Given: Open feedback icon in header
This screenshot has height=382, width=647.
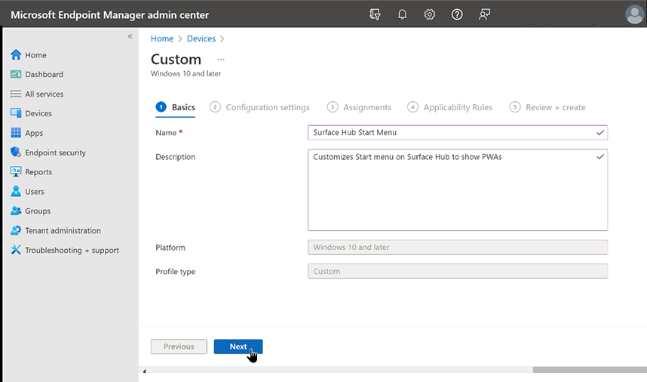Looking at the screenshot, I should point(484,14).
